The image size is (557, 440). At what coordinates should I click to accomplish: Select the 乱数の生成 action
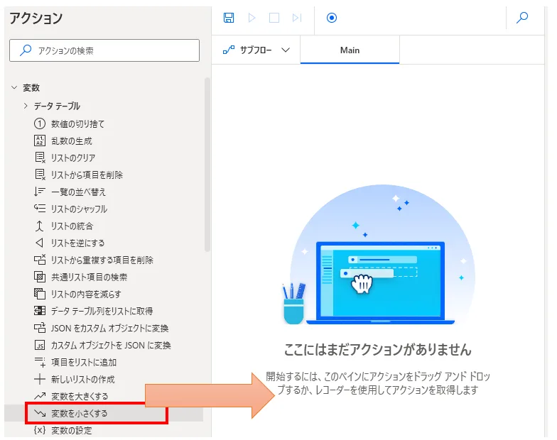click(71, 141)
